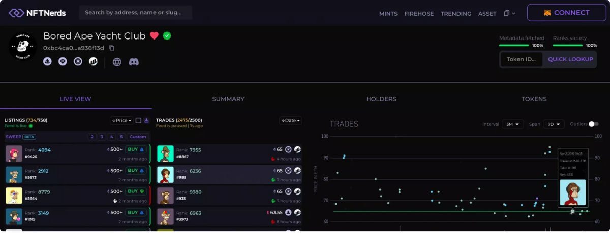Click the MetaMask fox icon in the CONNECT button

tap(547, 13)
